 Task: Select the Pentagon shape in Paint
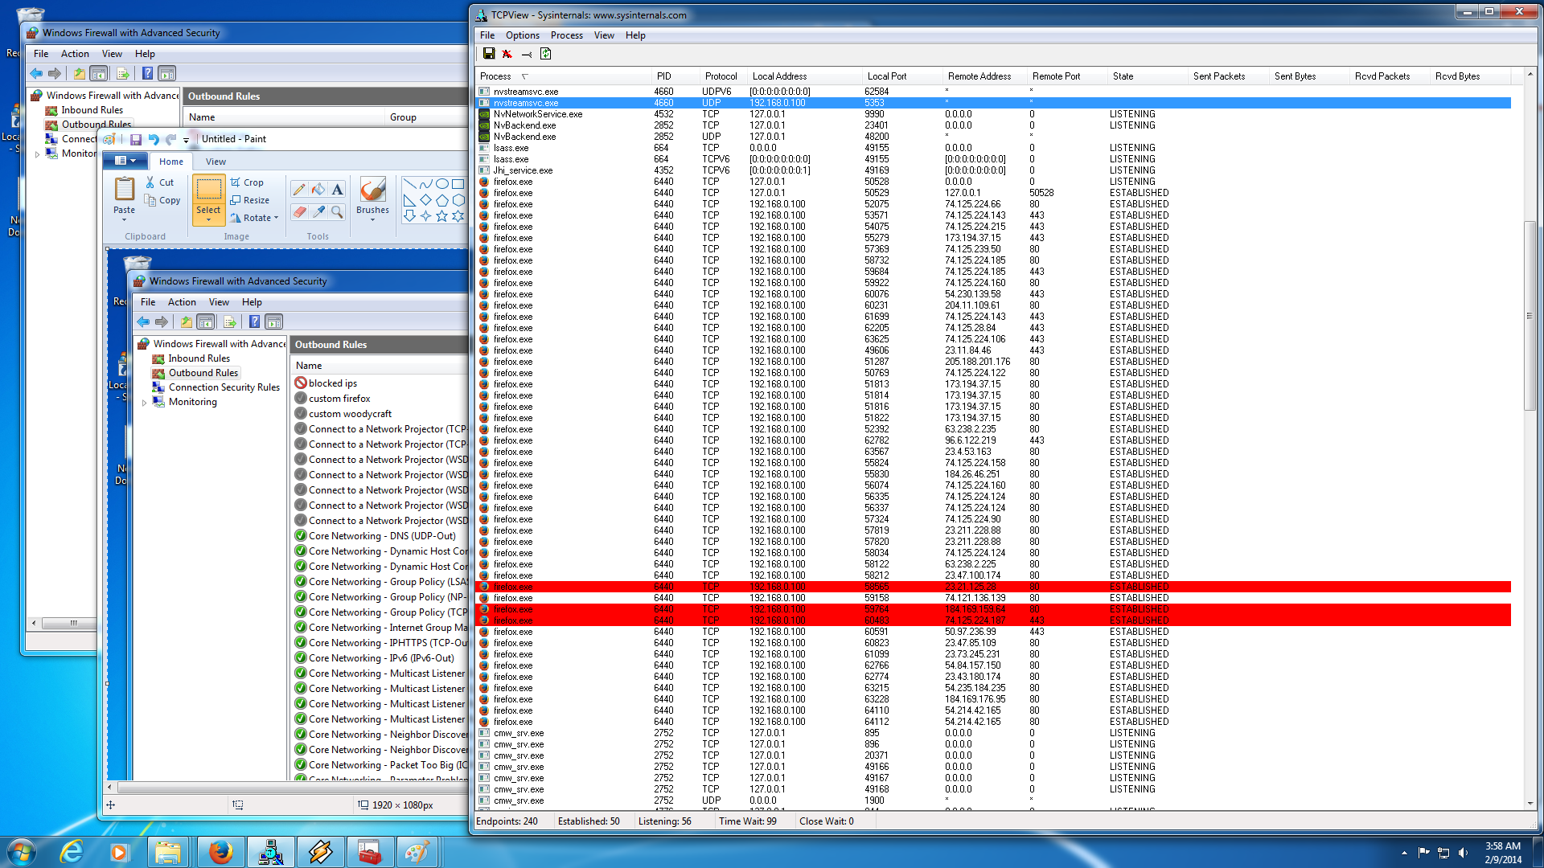pos(441,200)
